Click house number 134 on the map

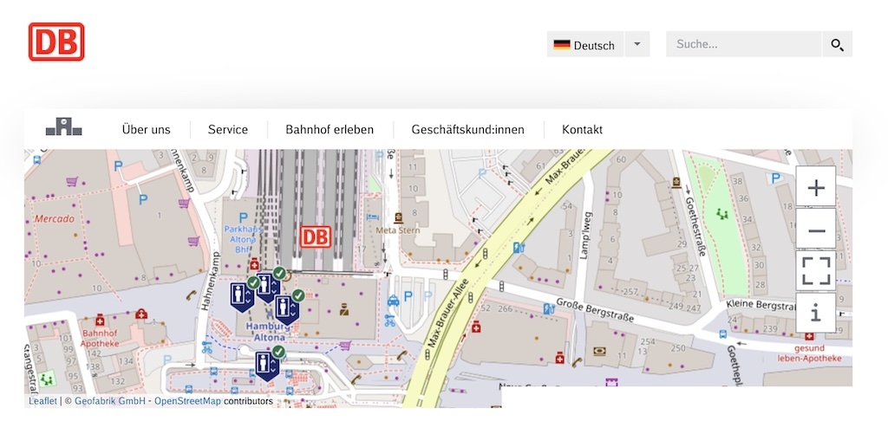tap(126, 361)
